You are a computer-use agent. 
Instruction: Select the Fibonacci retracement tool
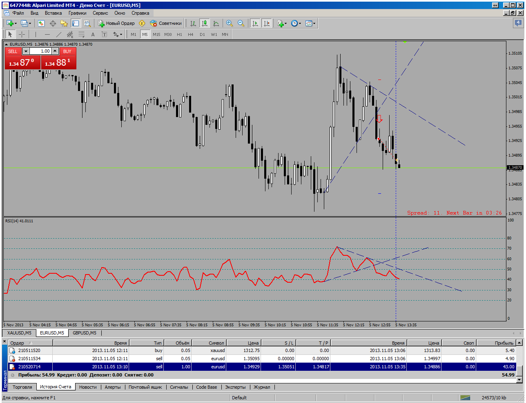(81, 34)
